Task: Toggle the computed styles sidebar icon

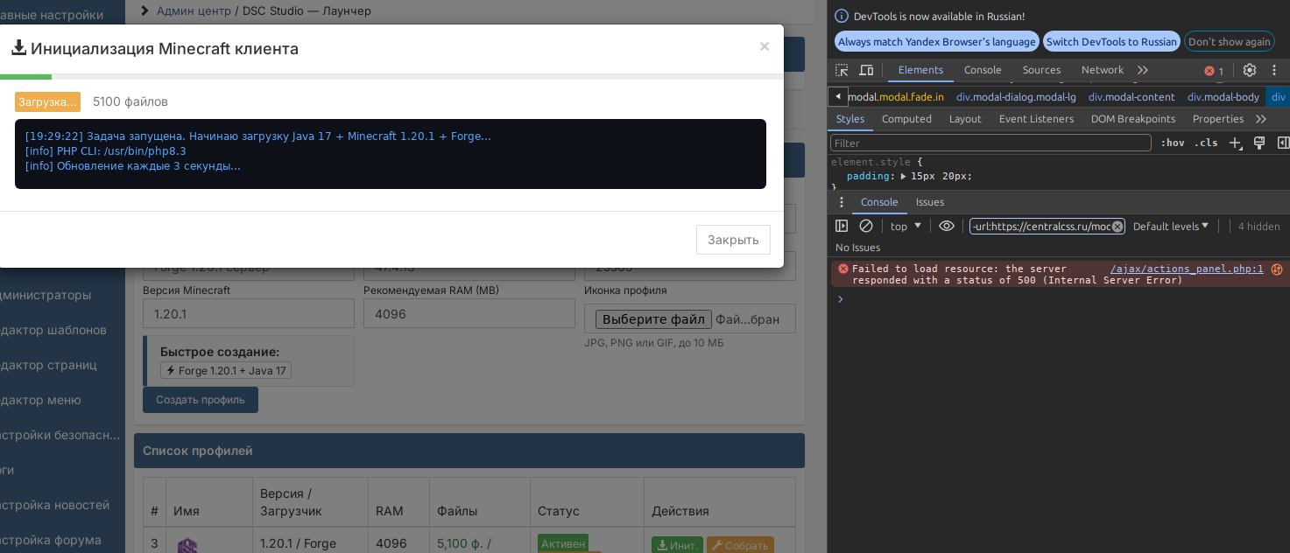Action: click(1283, 143)
